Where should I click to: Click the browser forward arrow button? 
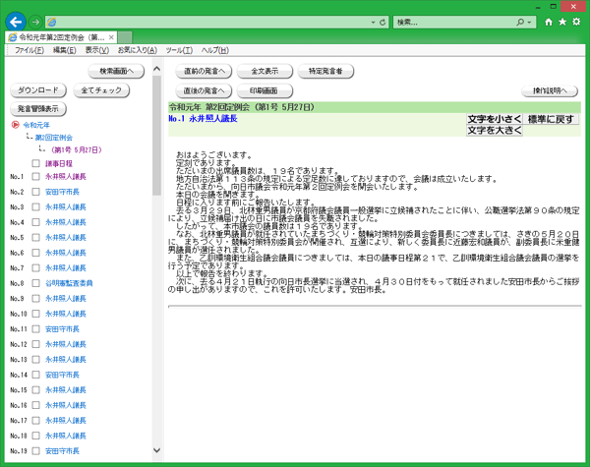tap(35, 23)
